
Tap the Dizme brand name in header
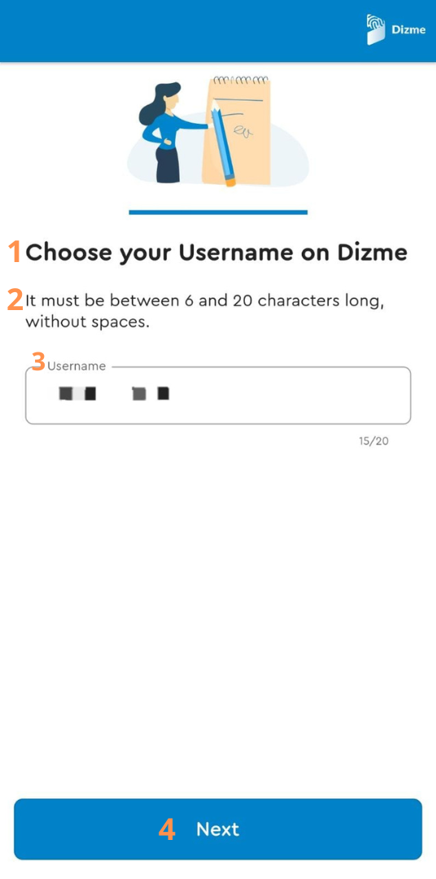(408, 30)
